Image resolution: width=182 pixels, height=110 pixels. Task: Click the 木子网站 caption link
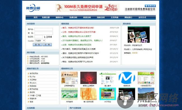[x=108, y=102]
